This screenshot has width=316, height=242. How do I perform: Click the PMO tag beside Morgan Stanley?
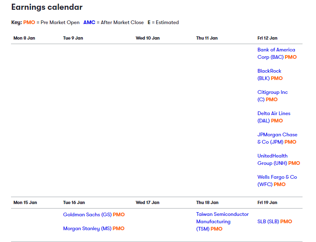[x=118, y=229]
